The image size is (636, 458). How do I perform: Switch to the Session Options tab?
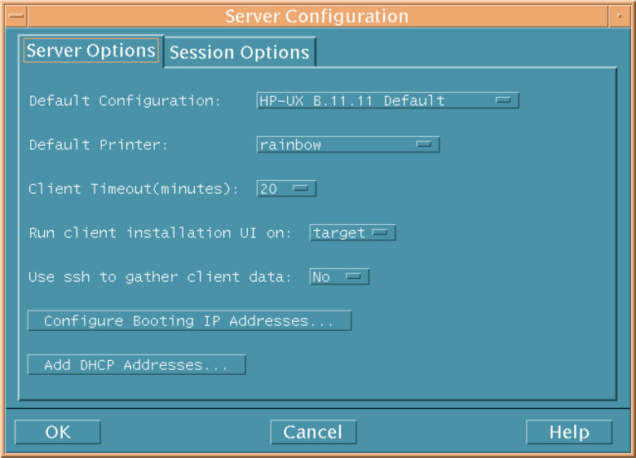(x=239, y=53)
